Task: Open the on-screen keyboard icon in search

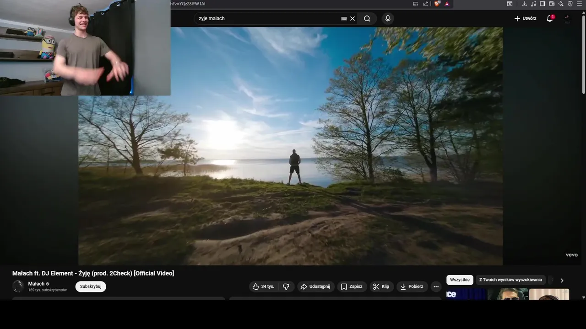Action: [344, 19]
